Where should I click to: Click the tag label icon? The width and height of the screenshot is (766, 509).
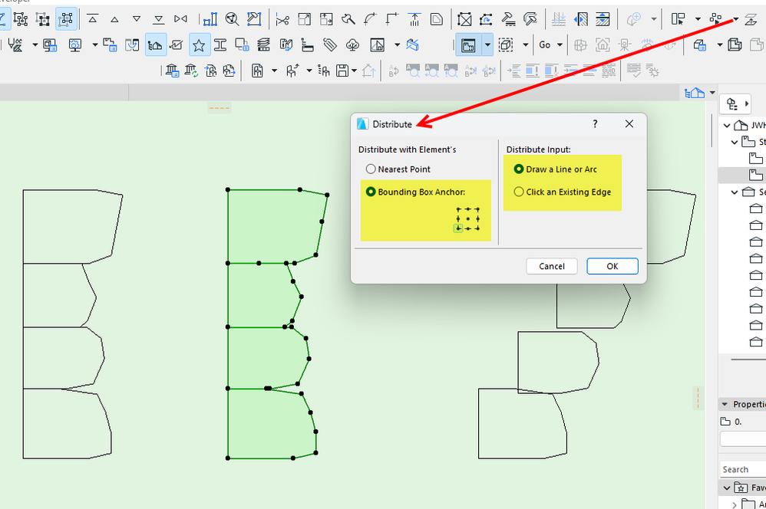330,45
